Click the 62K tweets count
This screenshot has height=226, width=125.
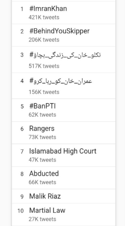pos(42,115)
